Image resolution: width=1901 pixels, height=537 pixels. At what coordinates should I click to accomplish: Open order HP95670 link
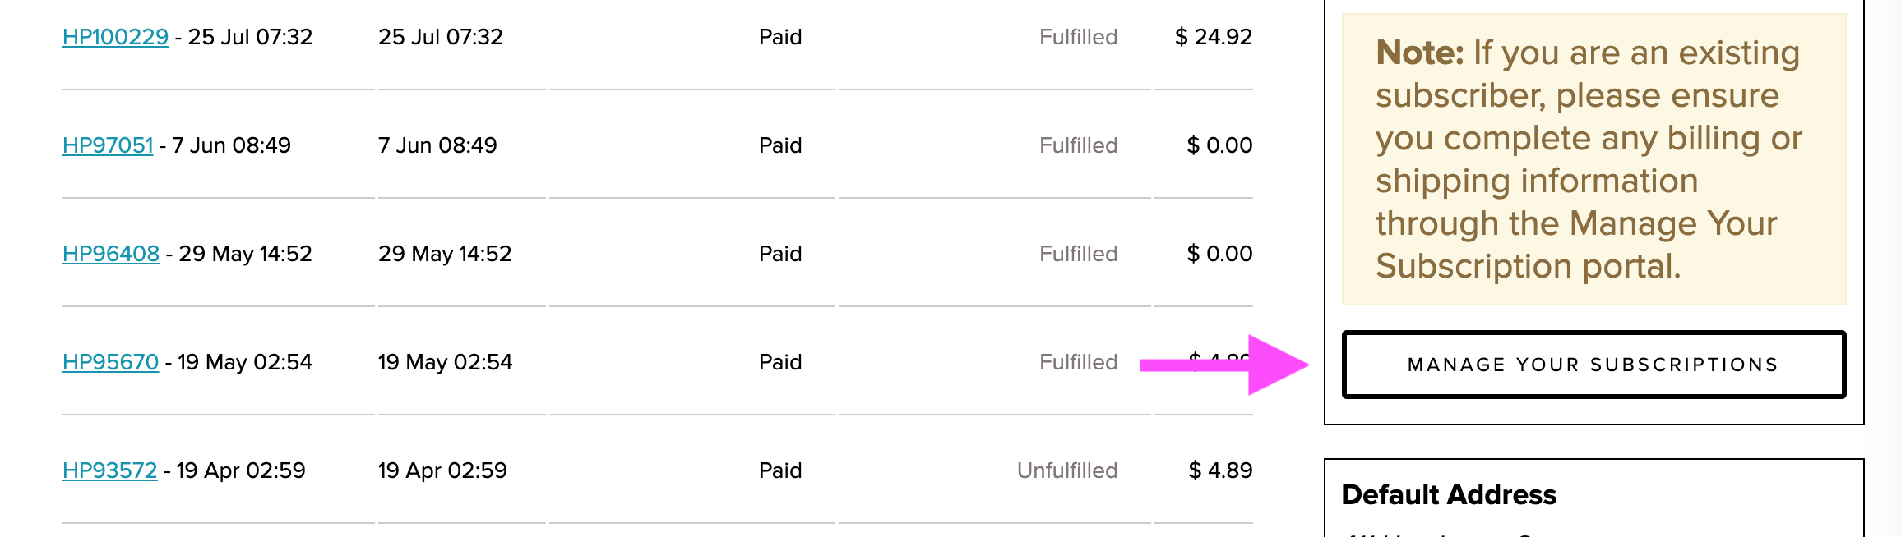click(110, 362)
